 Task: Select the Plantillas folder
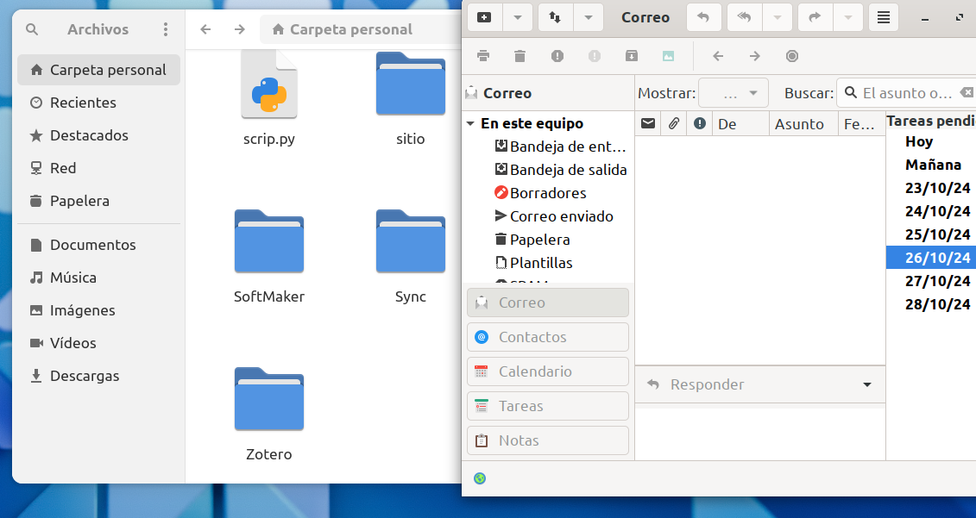tap(533, 262)
